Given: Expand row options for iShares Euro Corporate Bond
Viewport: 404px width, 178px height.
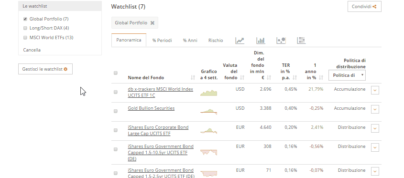Looking at the screenshot, I should click(x=375, y=128).
